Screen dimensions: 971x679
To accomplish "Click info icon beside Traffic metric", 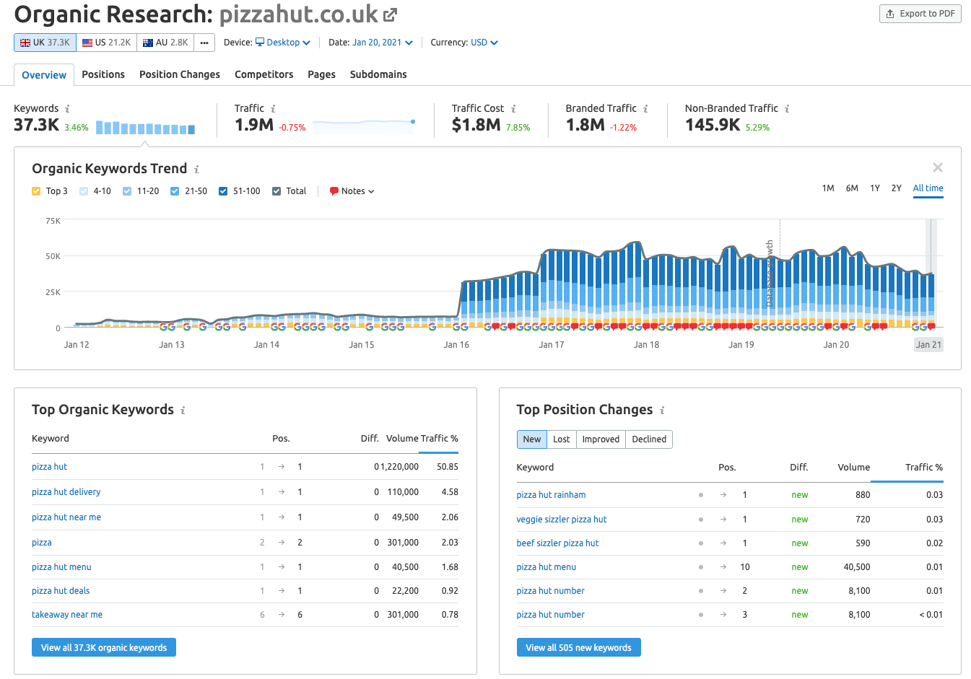I will click(x=273, y=109).
